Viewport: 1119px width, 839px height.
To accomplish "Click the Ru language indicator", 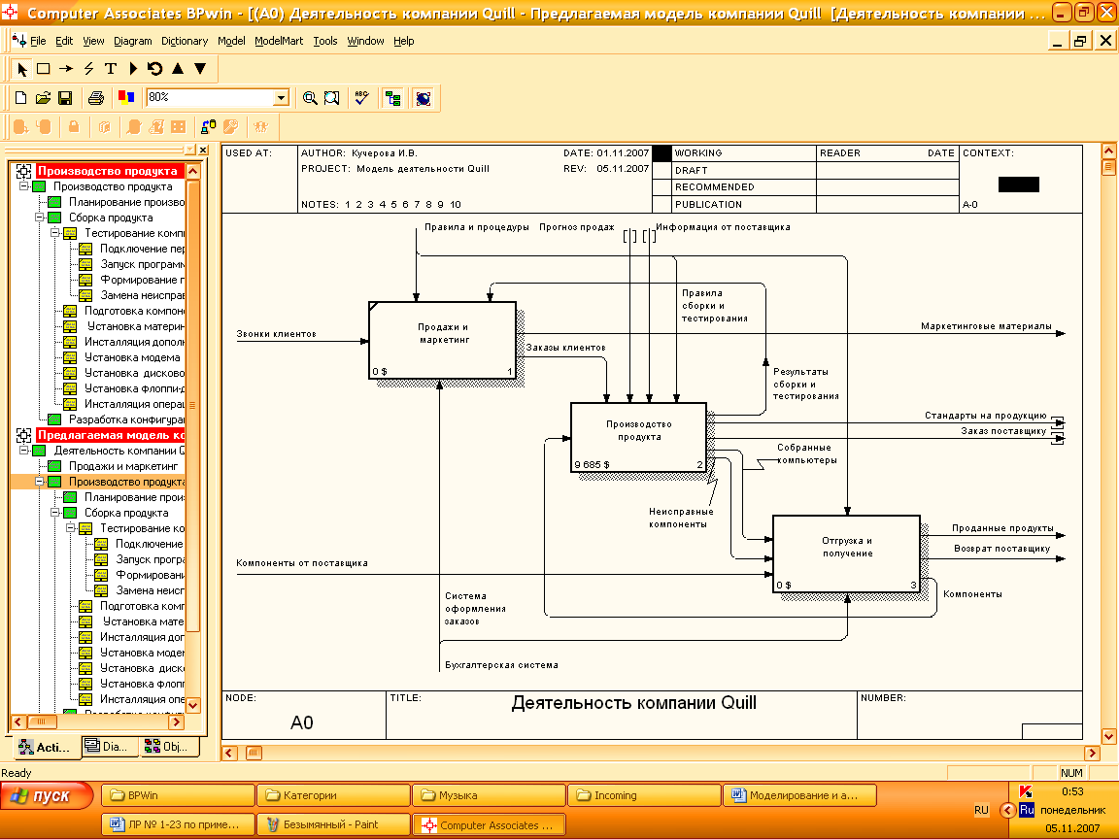I will coord(1026,810).
